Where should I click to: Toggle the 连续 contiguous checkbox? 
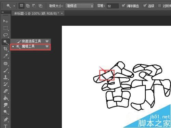pyautogui.click(x=145, y=6)
